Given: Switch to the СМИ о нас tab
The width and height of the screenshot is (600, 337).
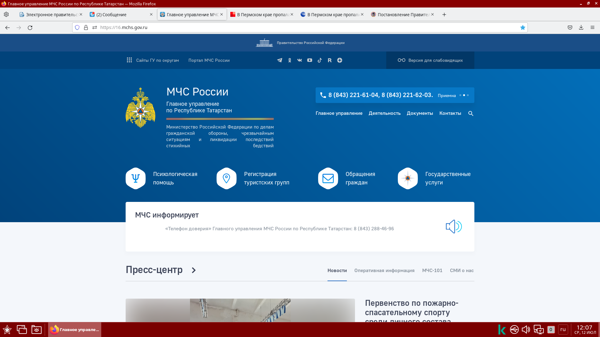Looking at the screenshot, I should [462, 271].
